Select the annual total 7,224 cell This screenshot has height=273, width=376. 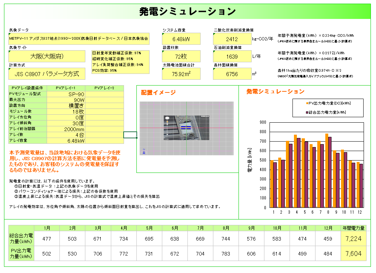[x=353, y=238]
